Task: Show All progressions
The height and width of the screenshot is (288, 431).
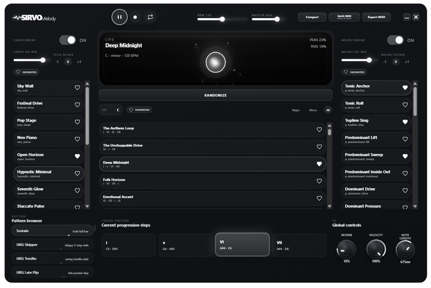Action: (328, 110)
